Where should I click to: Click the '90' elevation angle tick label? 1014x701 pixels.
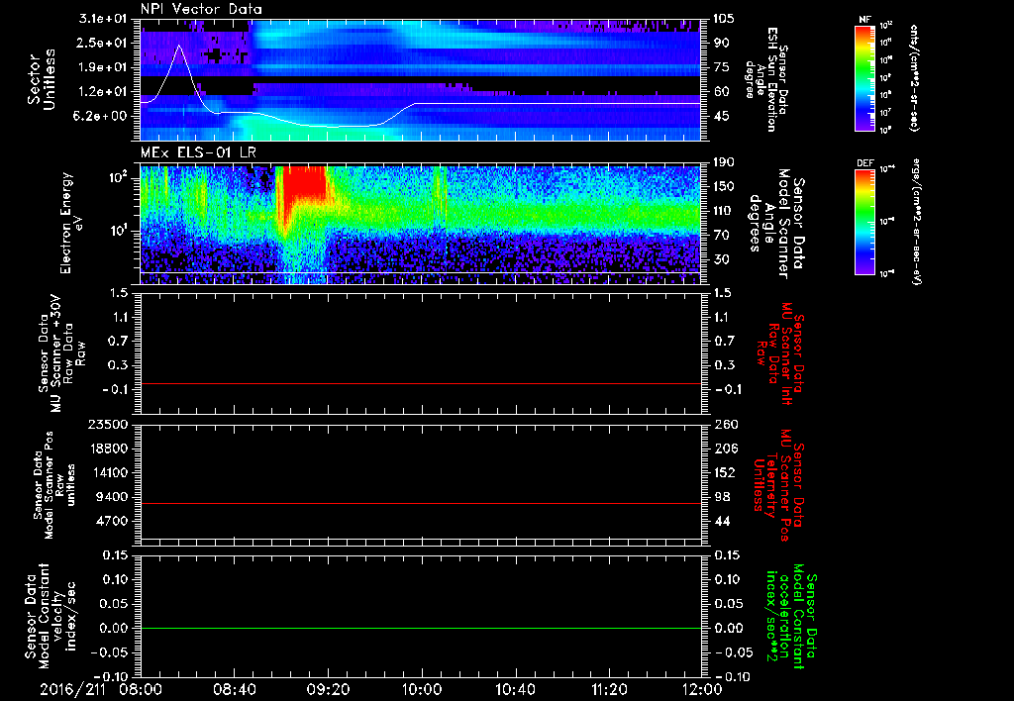[722, 43]
